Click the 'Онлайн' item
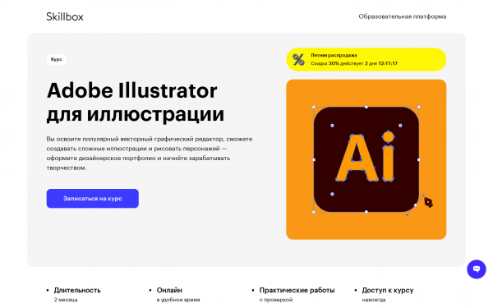493x308 pixels. coord(169,290)
